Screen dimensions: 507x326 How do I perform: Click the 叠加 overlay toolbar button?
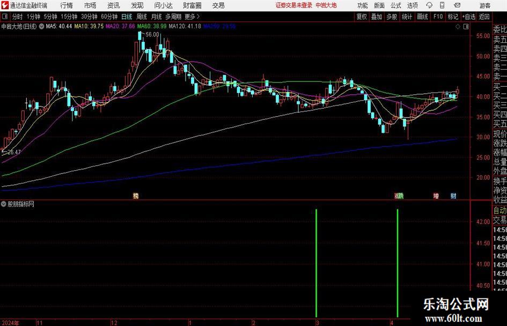tap(377, 17)
